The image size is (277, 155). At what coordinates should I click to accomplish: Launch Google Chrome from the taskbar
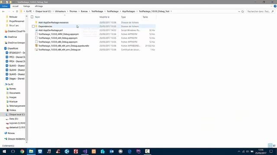(x=22, y=151)
